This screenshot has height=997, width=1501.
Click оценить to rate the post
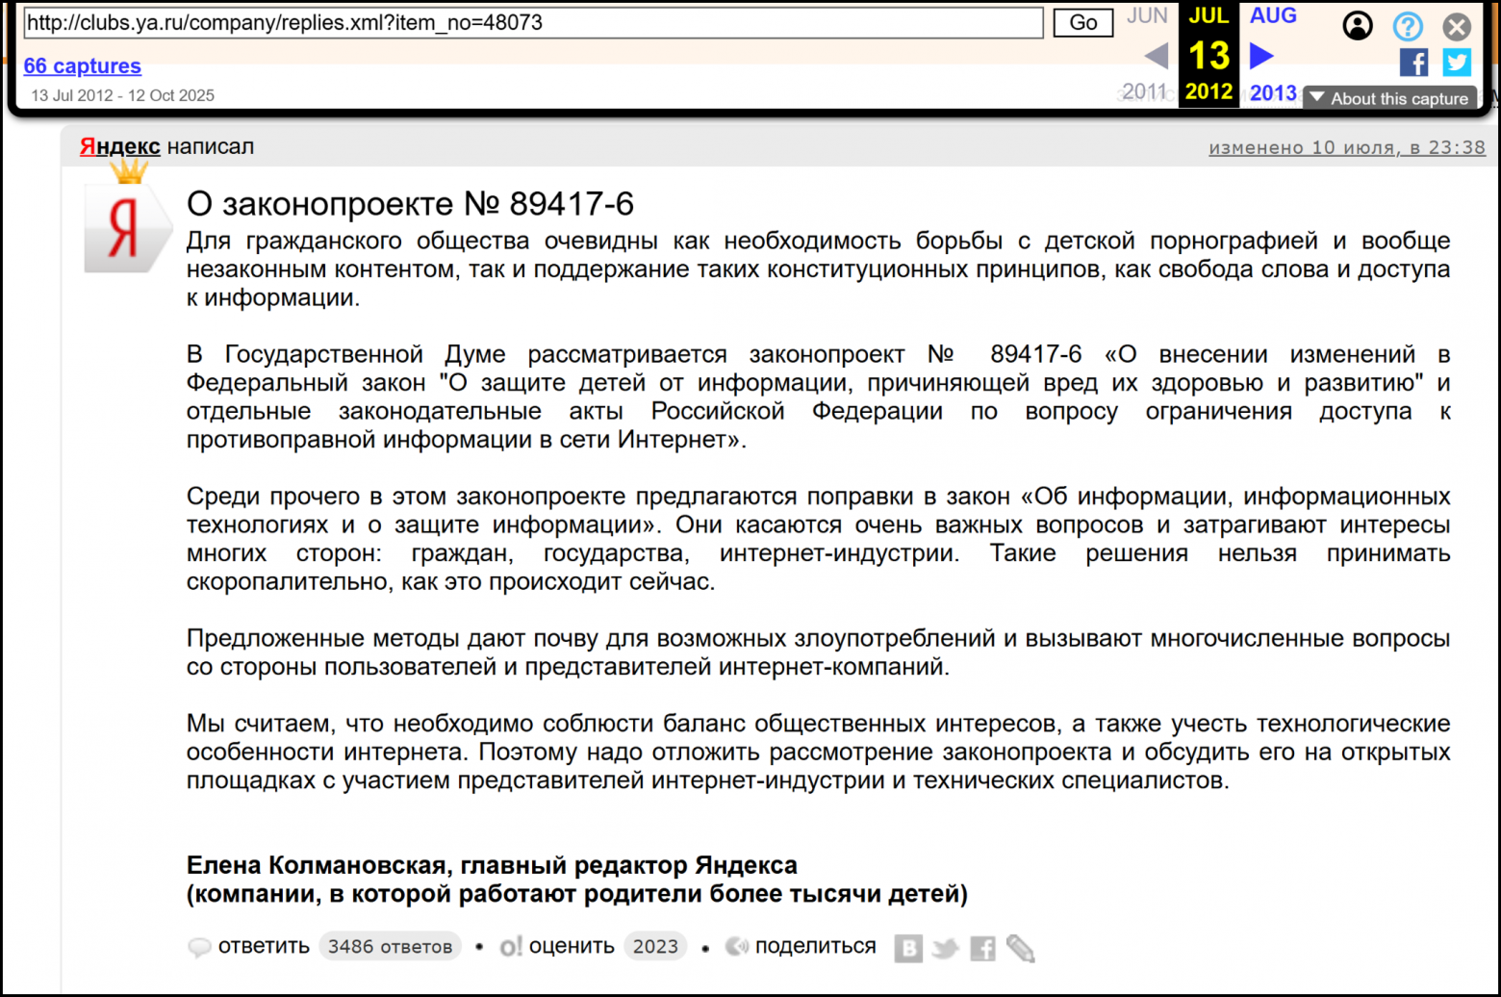[x=571, y=946]
